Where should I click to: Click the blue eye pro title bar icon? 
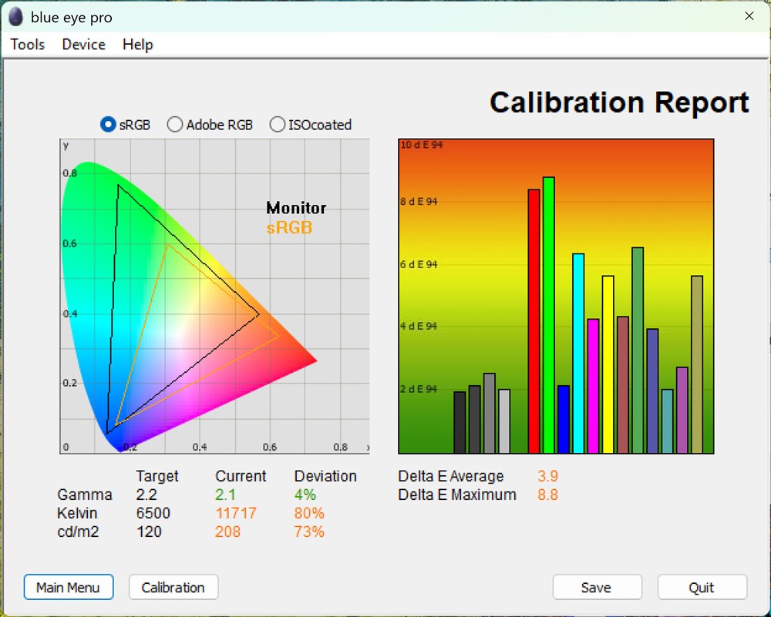(x=15, y=16)
